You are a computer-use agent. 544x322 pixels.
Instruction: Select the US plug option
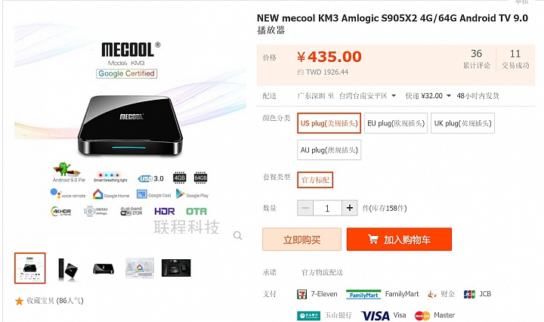pos(329,123)
